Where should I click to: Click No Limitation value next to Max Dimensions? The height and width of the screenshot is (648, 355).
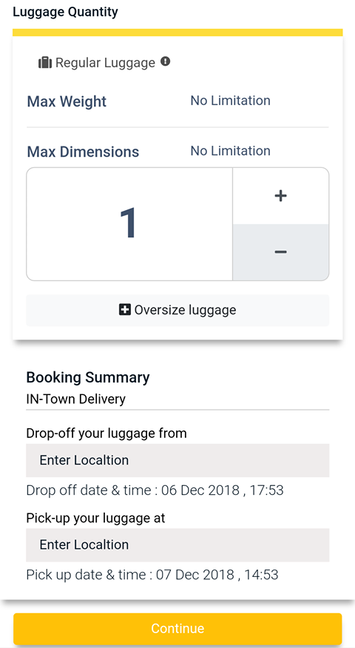pos(231,151)
